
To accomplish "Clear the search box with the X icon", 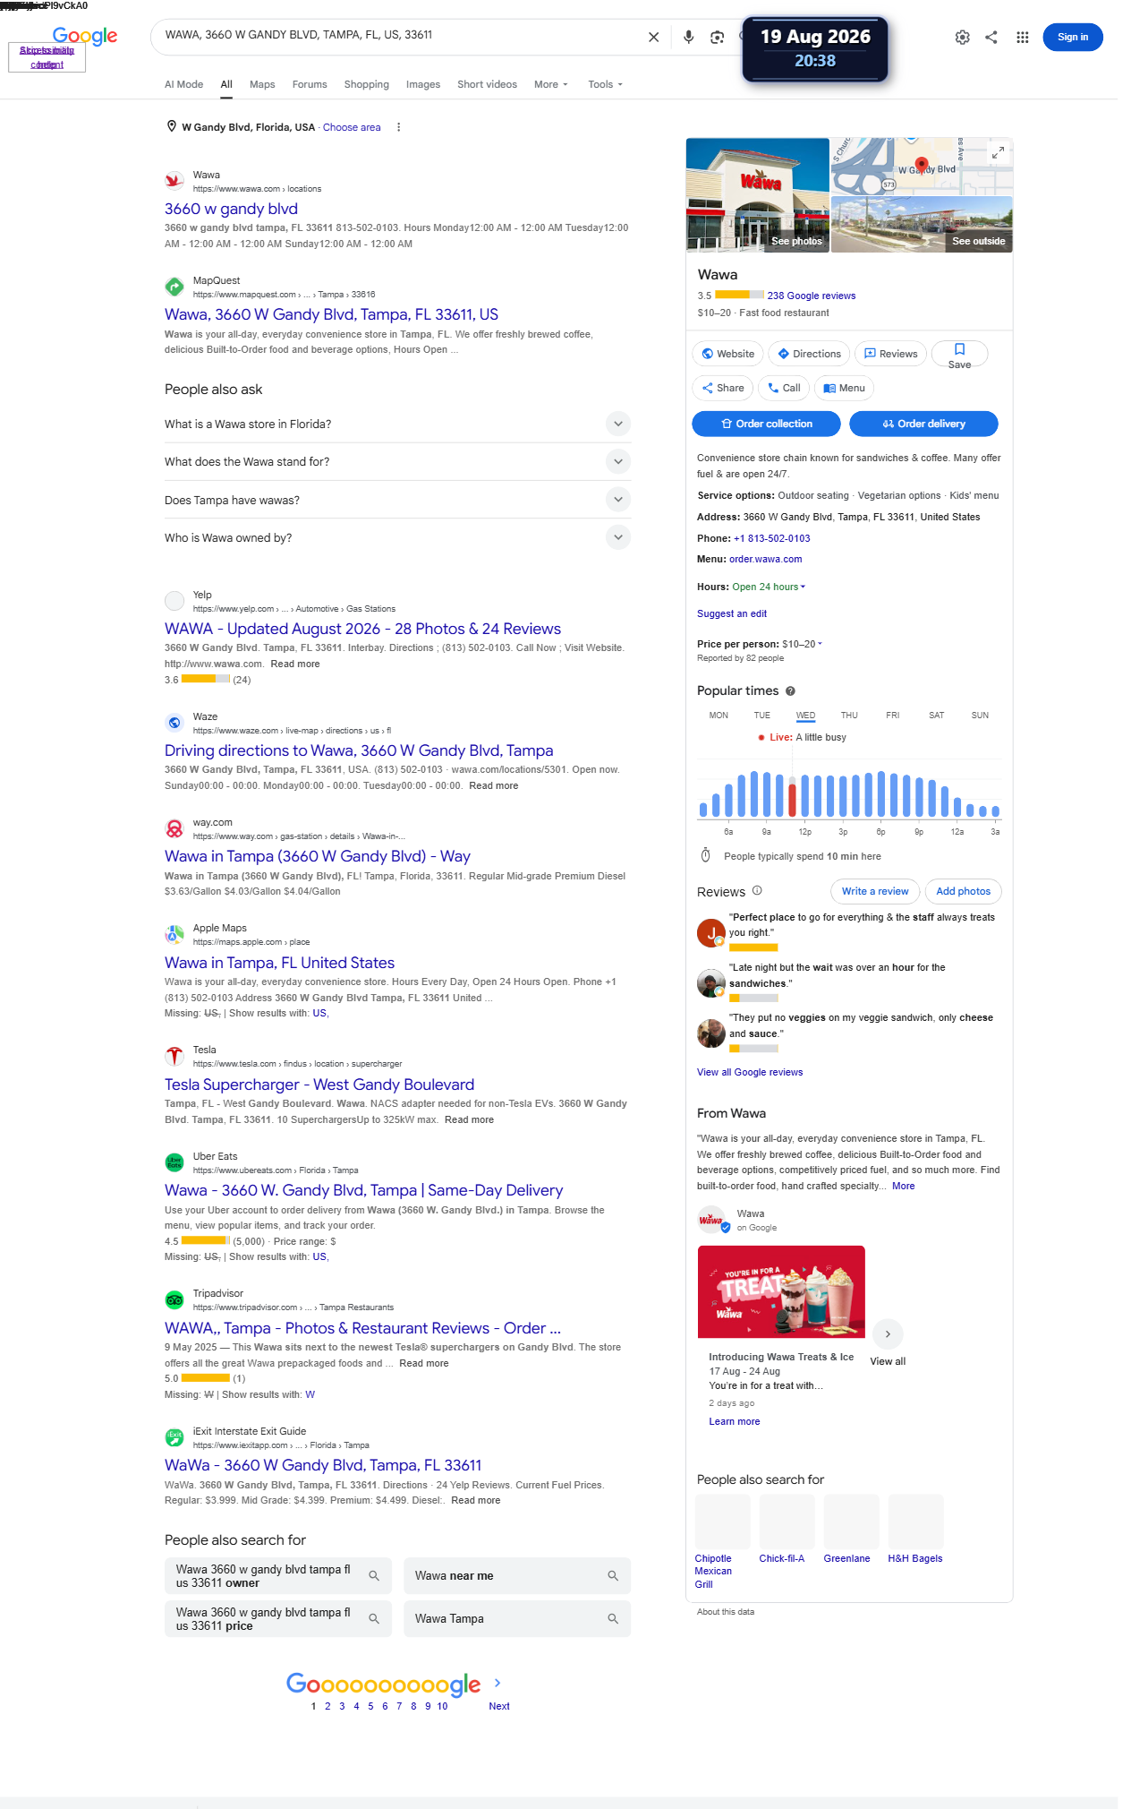I will (653, 37).
